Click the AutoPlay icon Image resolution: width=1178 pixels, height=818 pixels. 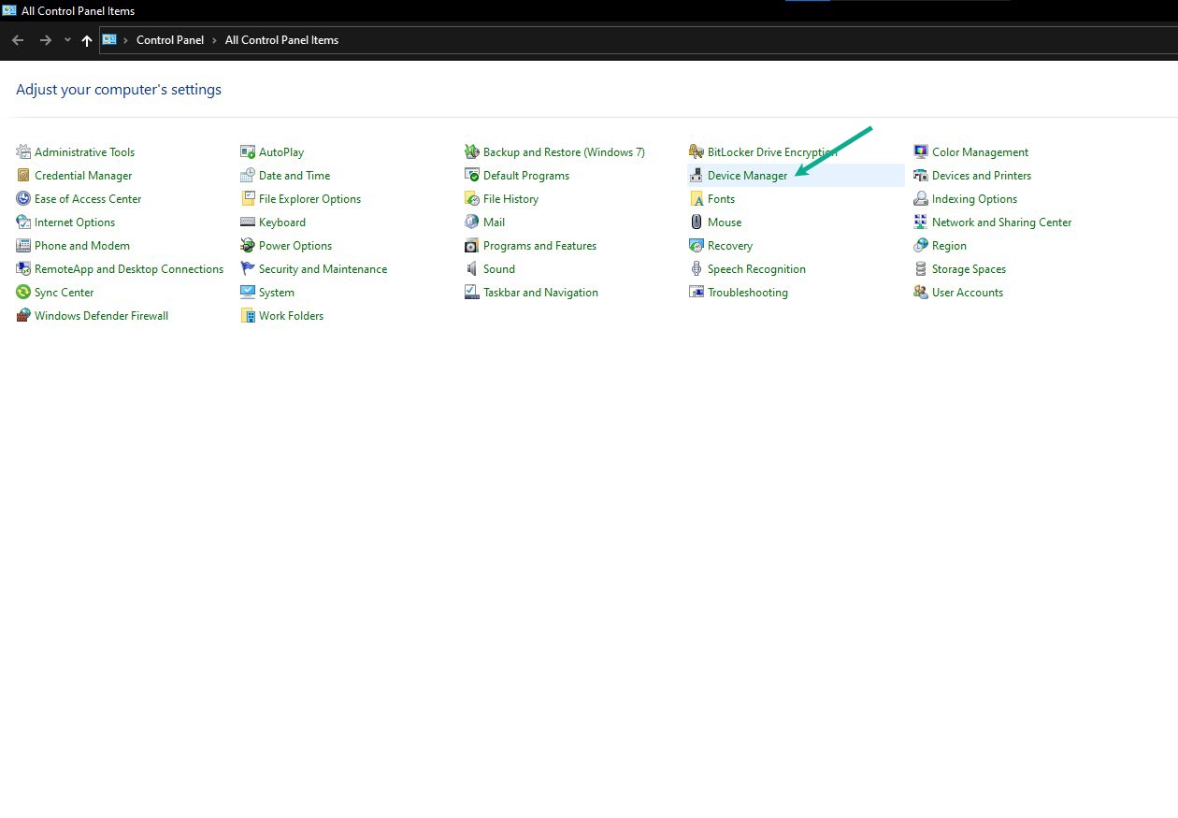tap(248, 151)
